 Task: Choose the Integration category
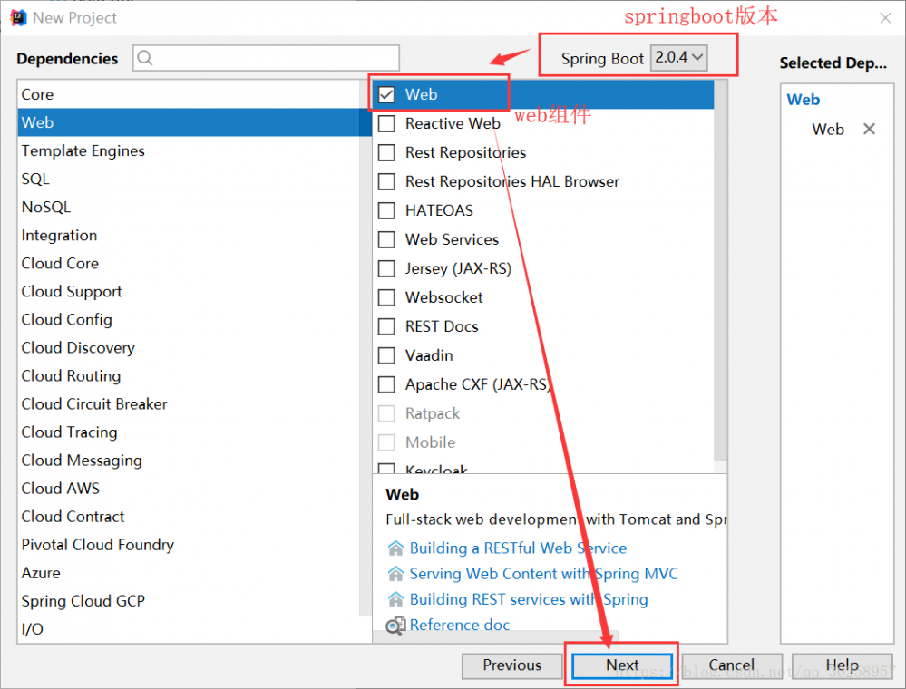coord(189,235)
